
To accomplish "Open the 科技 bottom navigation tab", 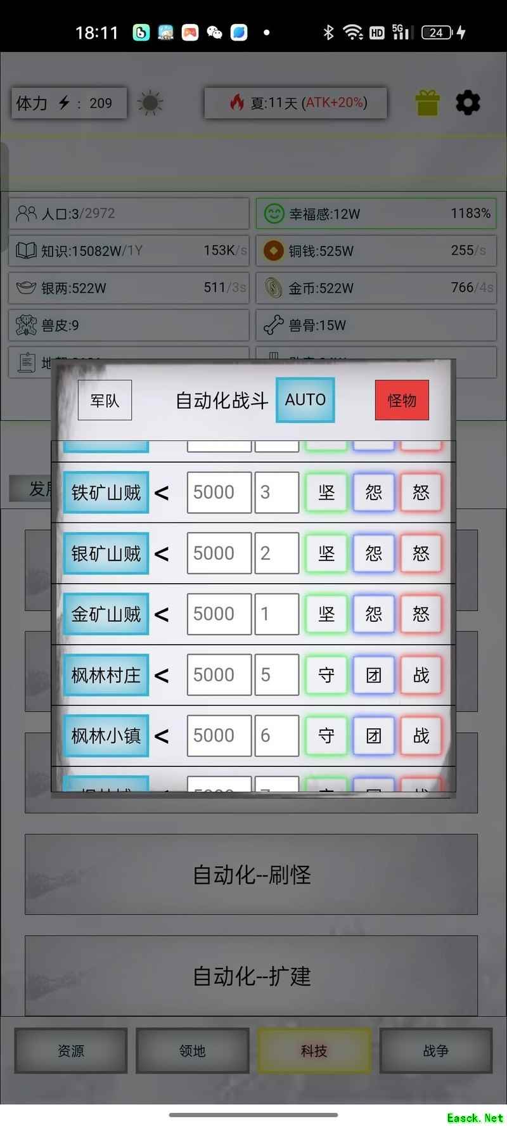I will click(x=314, y=1051).
